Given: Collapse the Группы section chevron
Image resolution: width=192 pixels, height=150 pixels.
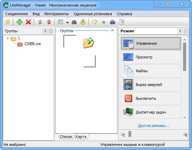Looking at the screenshot, I should [112, 30].
